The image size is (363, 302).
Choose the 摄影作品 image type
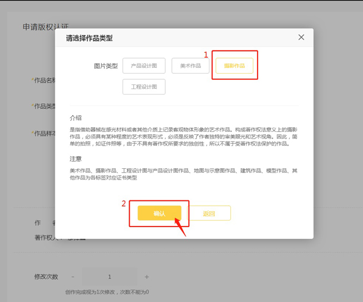coord(234,65)
